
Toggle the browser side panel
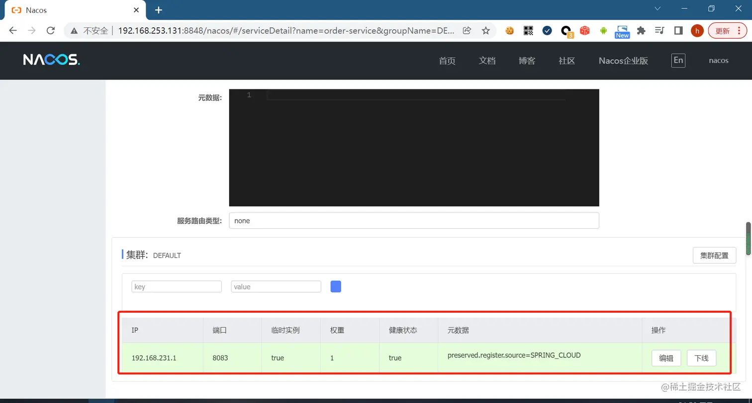[x=678, y=31]
